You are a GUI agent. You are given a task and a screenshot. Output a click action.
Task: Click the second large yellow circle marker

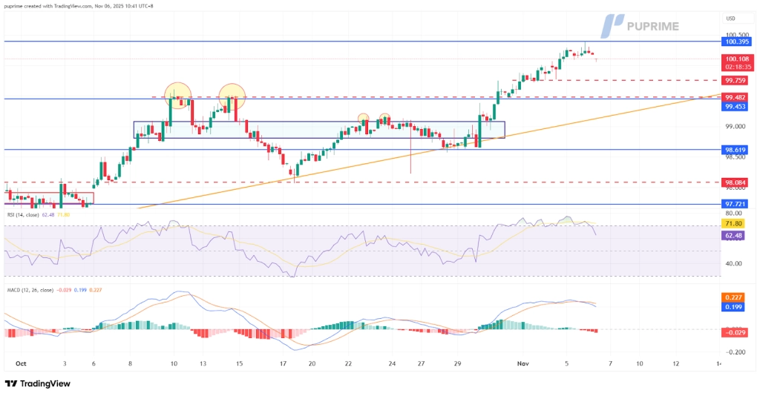tap(232, 94)
